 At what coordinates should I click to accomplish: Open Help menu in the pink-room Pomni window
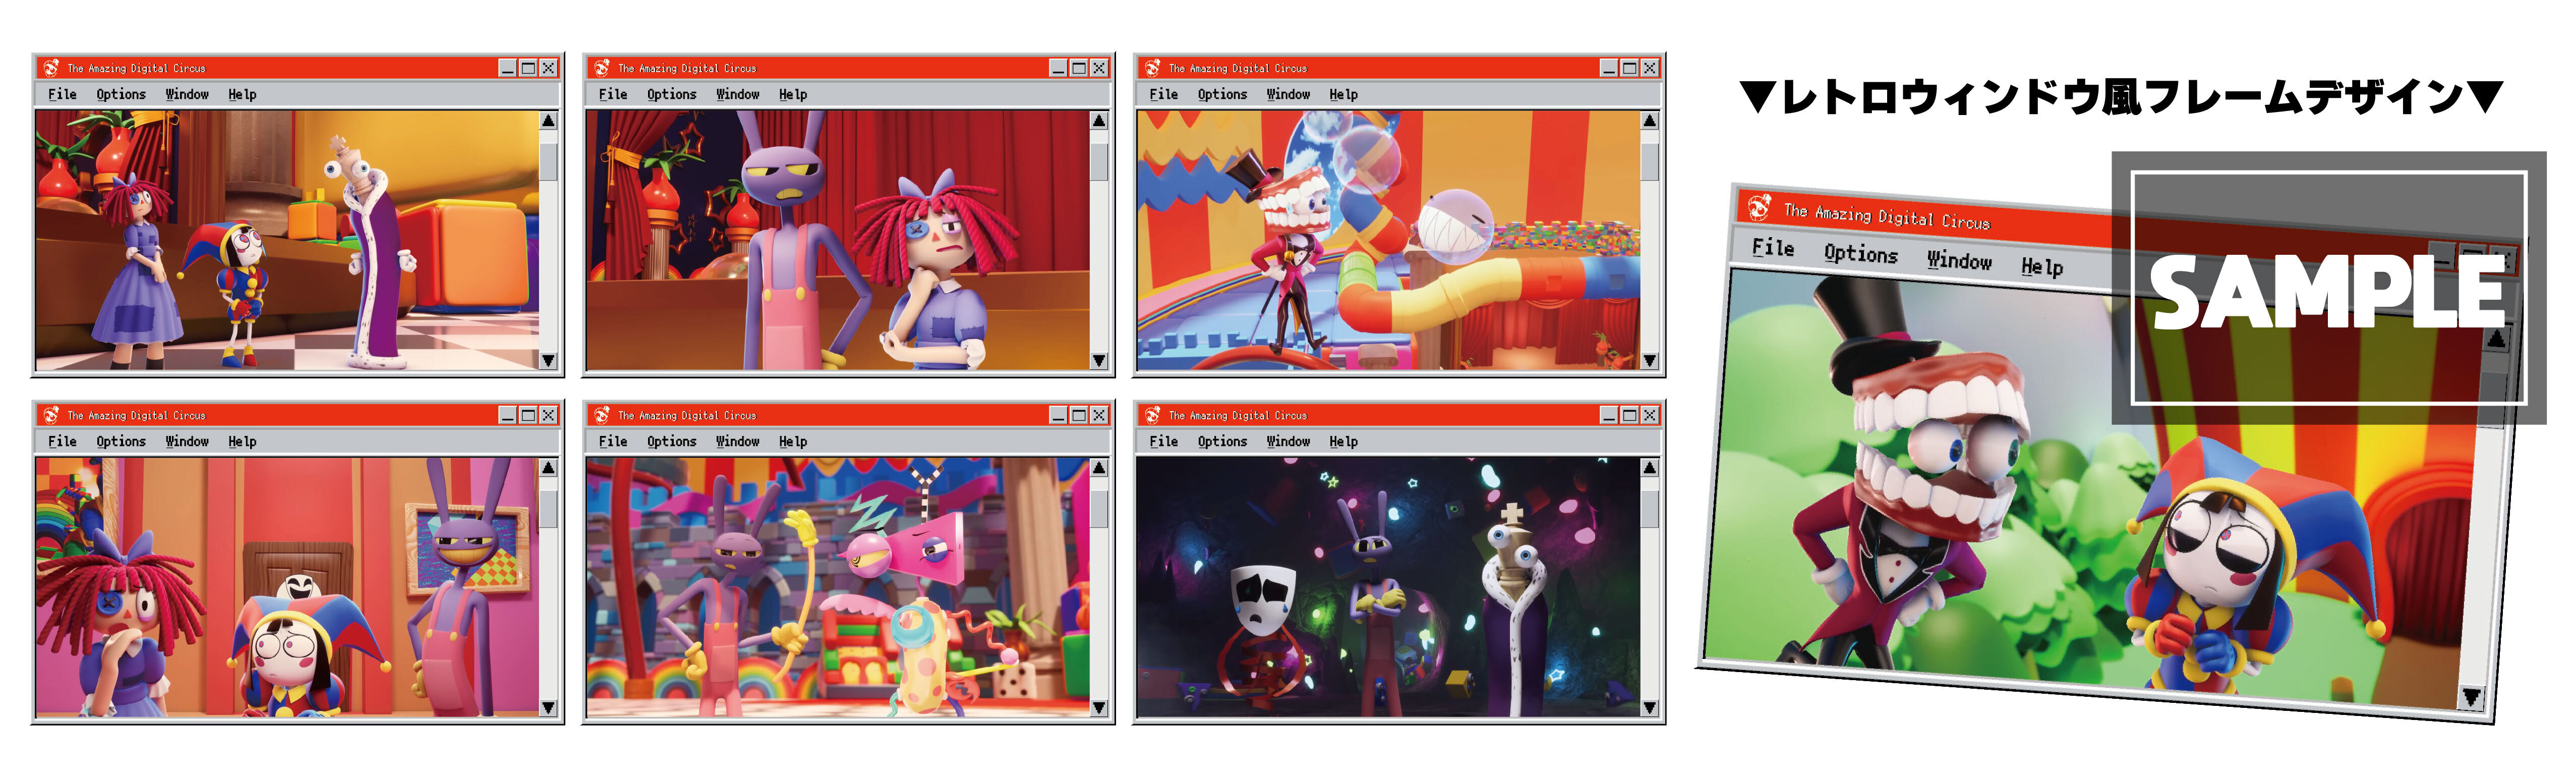(x=242, y=441)
